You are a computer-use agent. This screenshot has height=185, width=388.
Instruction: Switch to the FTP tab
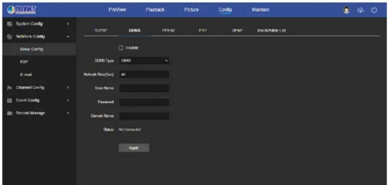coord(202,31)
